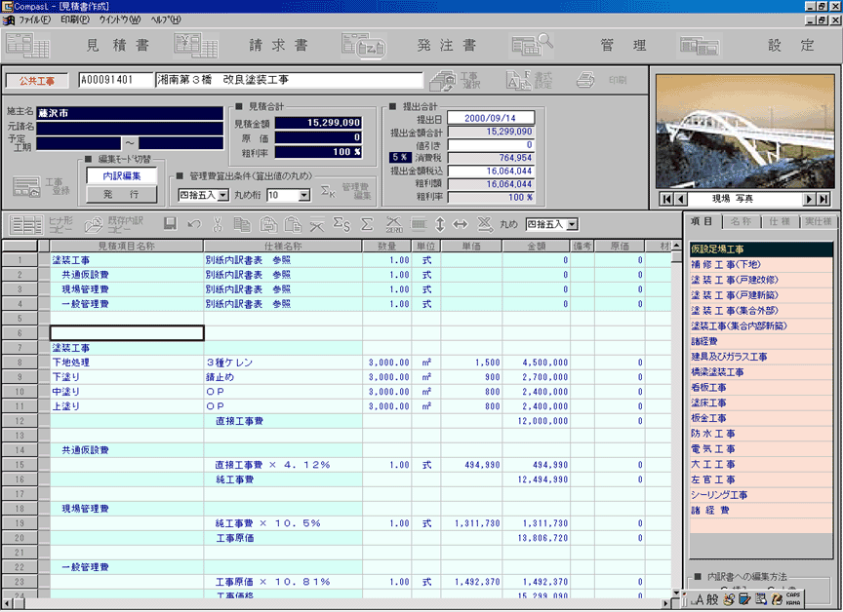
Task: Toggle the 5% consumption tax rate button
Action: tap(400, 157)
